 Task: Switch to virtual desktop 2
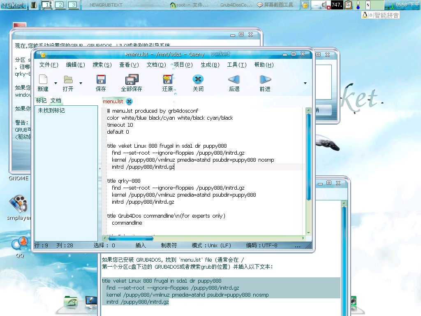60,5
